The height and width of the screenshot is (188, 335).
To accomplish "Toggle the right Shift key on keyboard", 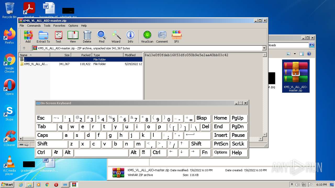I will pyautogui.click(x=200, y=144).
